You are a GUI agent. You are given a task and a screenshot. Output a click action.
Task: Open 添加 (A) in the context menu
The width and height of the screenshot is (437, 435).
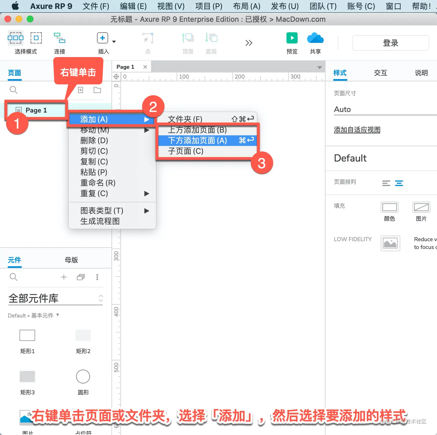(x=112, y=119)
